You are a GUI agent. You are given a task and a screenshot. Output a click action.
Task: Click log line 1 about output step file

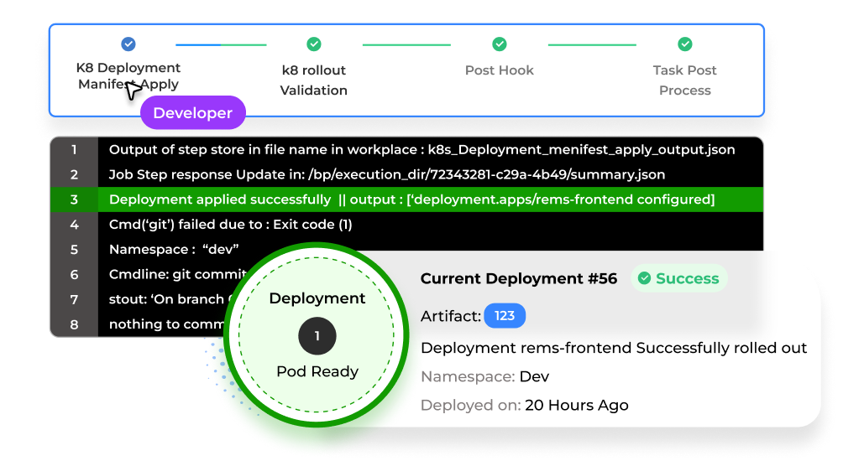(422, 150)
